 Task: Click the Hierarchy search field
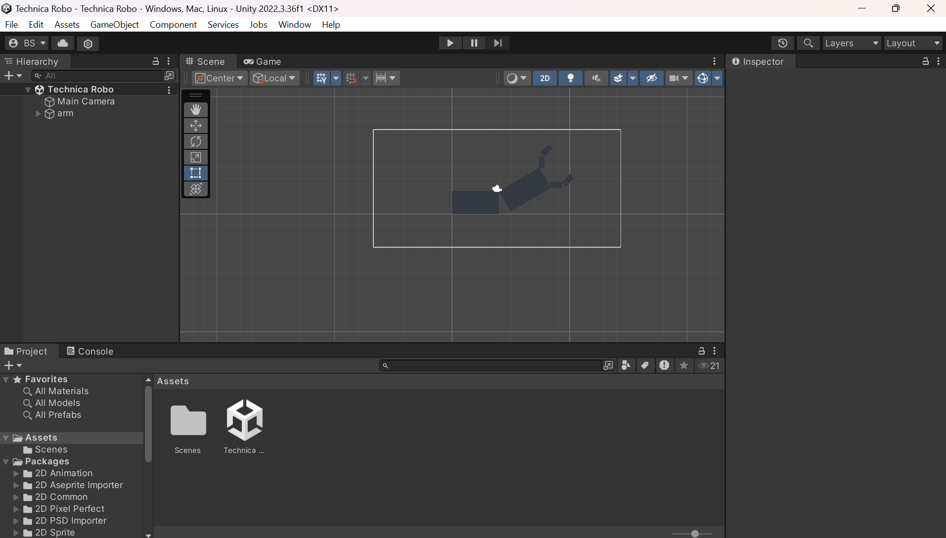coord(97,76)
